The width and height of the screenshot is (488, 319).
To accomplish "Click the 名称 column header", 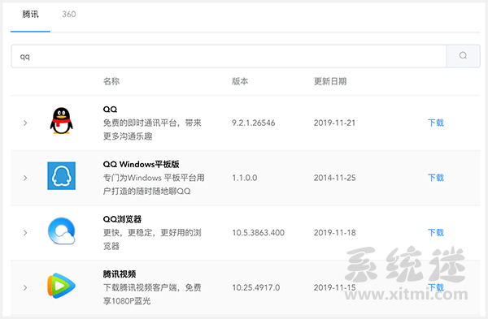I will (x=111, y=81).
